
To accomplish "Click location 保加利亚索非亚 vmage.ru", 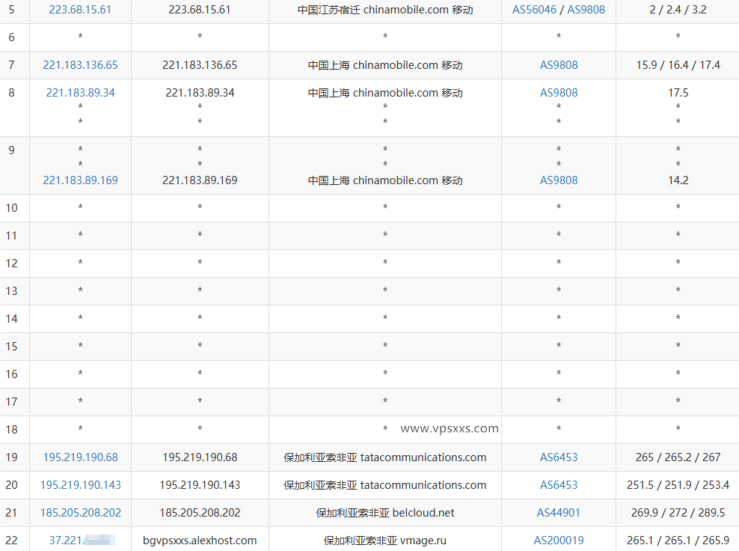I will point(385,541).
